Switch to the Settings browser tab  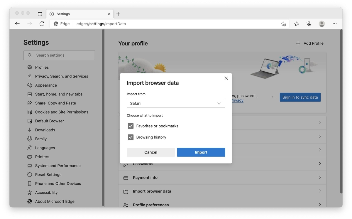(x=64, y=14)
